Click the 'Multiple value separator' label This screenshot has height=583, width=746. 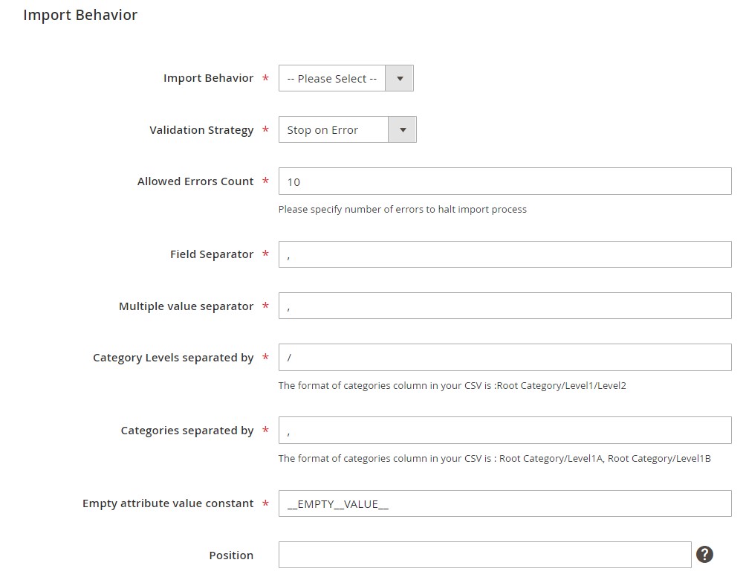[x=186, y=306]
